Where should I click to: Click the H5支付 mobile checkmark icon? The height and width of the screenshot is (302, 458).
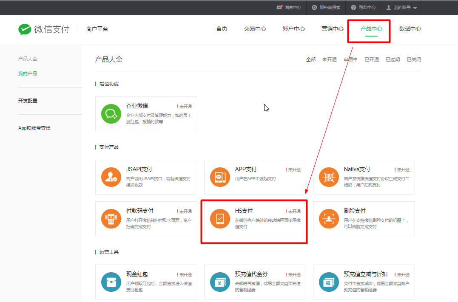[220, 219]
